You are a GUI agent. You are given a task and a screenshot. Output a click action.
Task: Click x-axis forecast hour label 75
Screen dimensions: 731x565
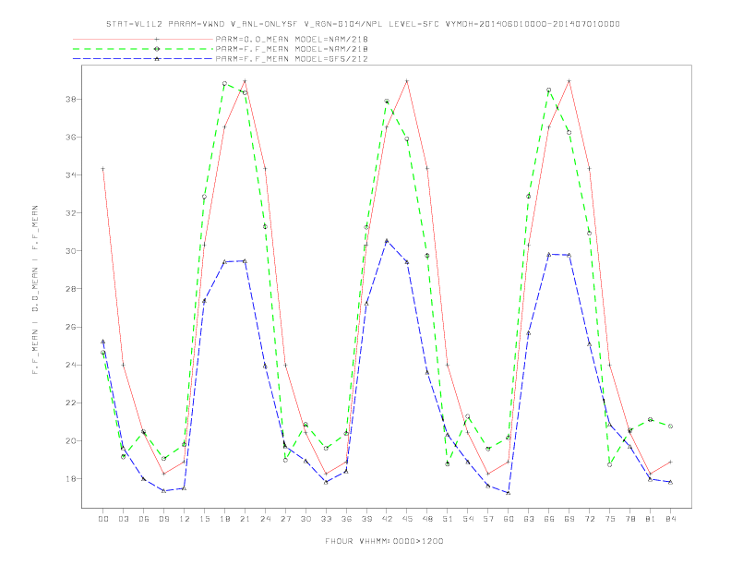(610, 519)
